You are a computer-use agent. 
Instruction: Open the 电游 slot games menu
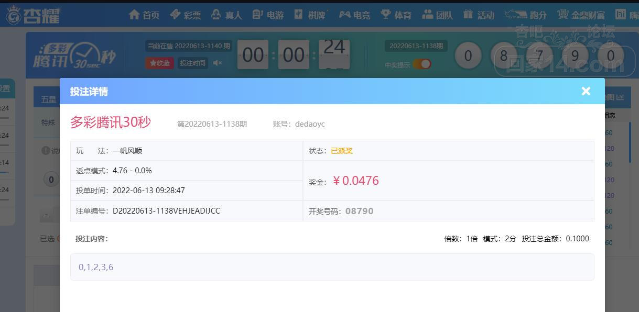coord(268,15)
